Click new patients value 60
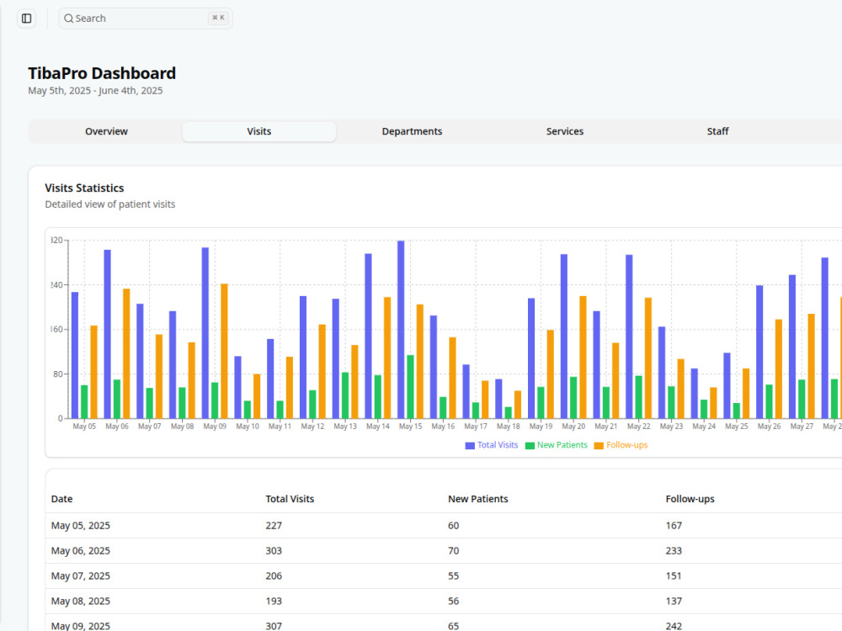Screen dimensions: 842x631 453,526
